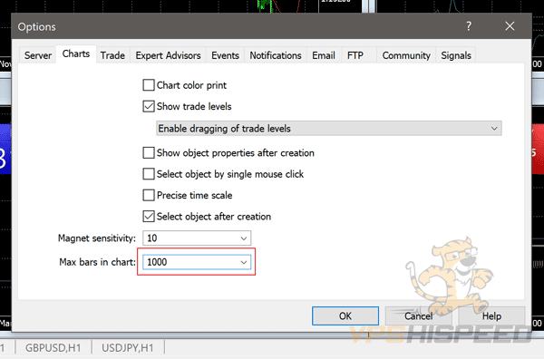The width and height of the screenshot is (544, 359).
Task: Select the Charts tab
Action: 76,54
